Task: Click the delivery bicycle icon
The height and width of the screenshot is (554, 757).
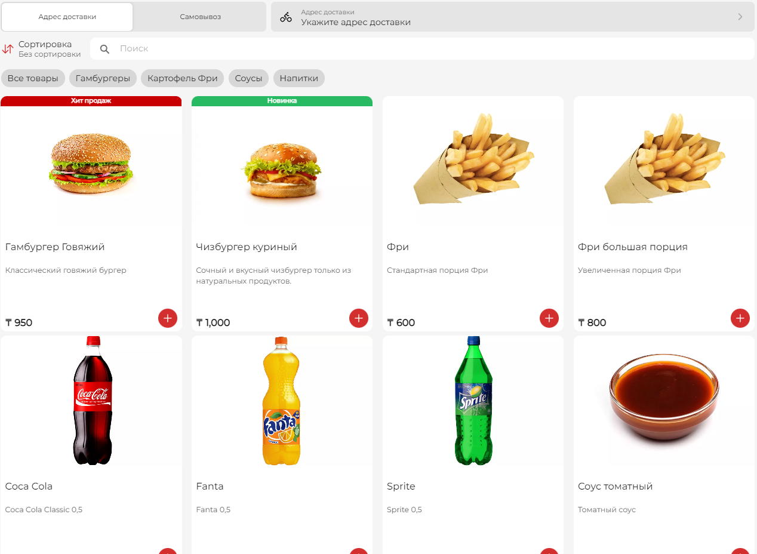Action: (286, 17)
